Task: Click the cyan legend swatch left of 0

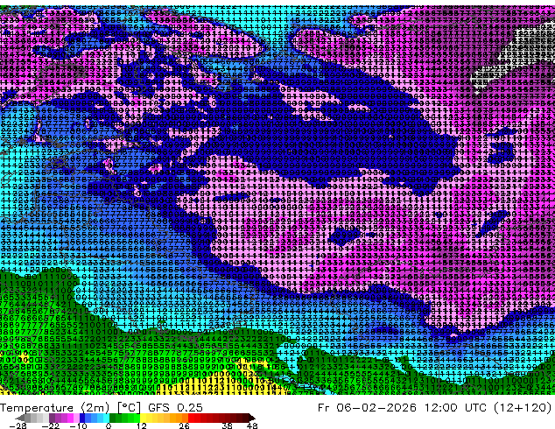Action: point(106,418)
